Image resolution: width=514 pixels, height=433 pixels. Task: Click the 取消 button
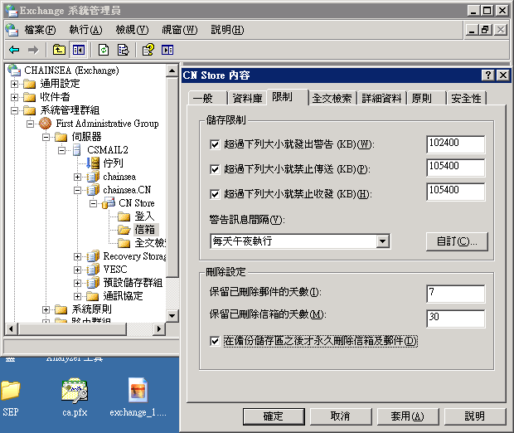coord(341,416)
